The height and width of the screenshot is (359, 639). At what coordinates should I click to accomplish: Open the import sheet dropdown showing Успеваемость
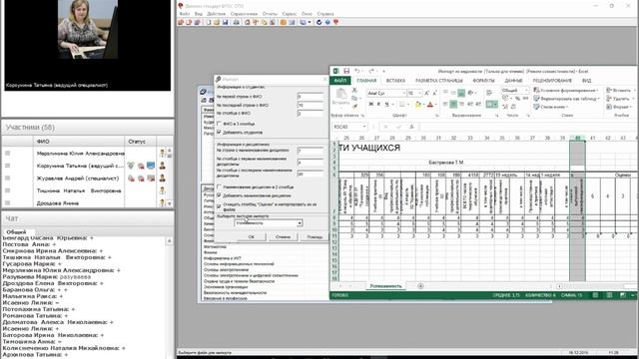pyautogui.click(x=300, y=223)
